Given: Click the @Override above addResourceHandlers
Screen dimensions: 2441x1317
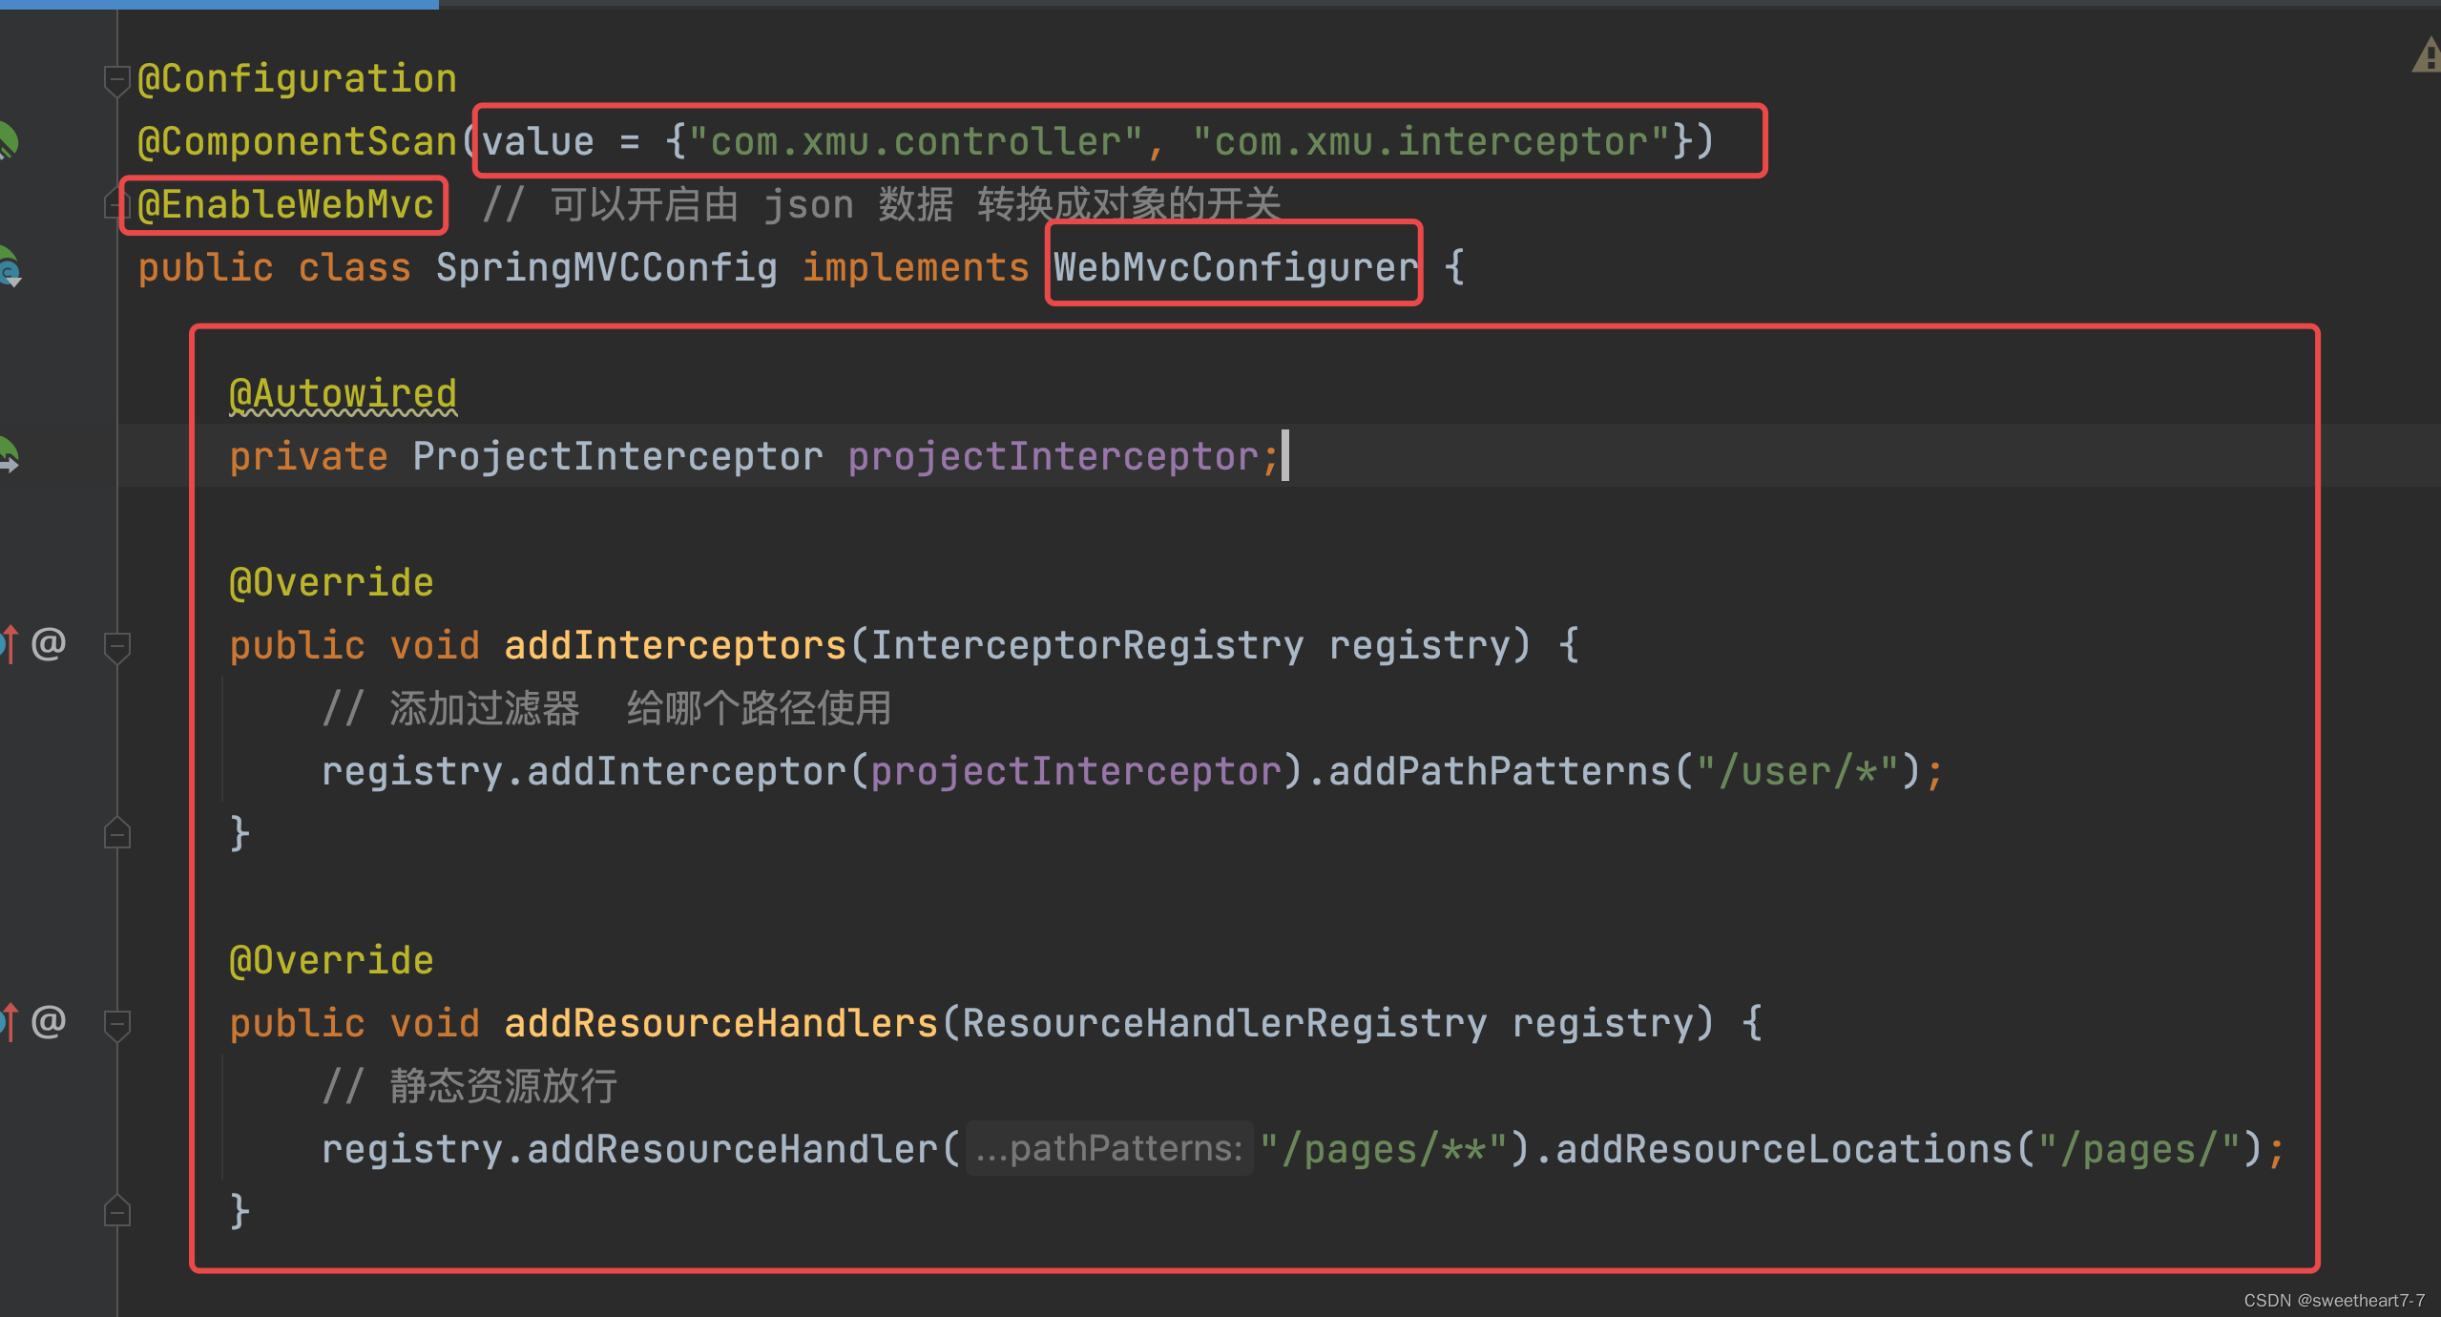Looking at the screenshot, I should 331,960.
